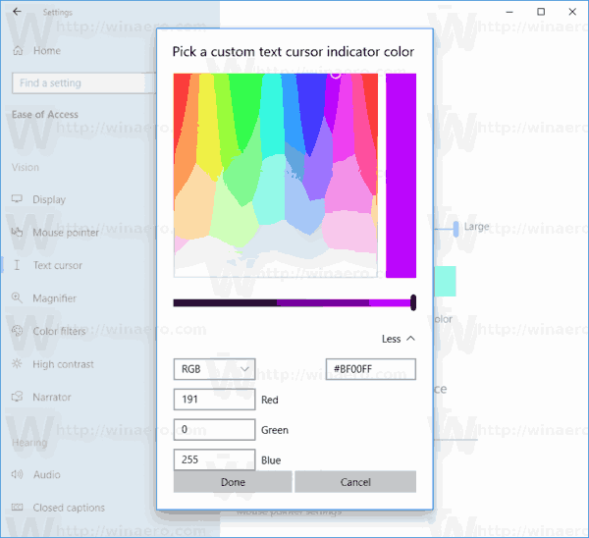Focus the Green value field
This screenshot has height=538, width=589.
tap(214, 429)
